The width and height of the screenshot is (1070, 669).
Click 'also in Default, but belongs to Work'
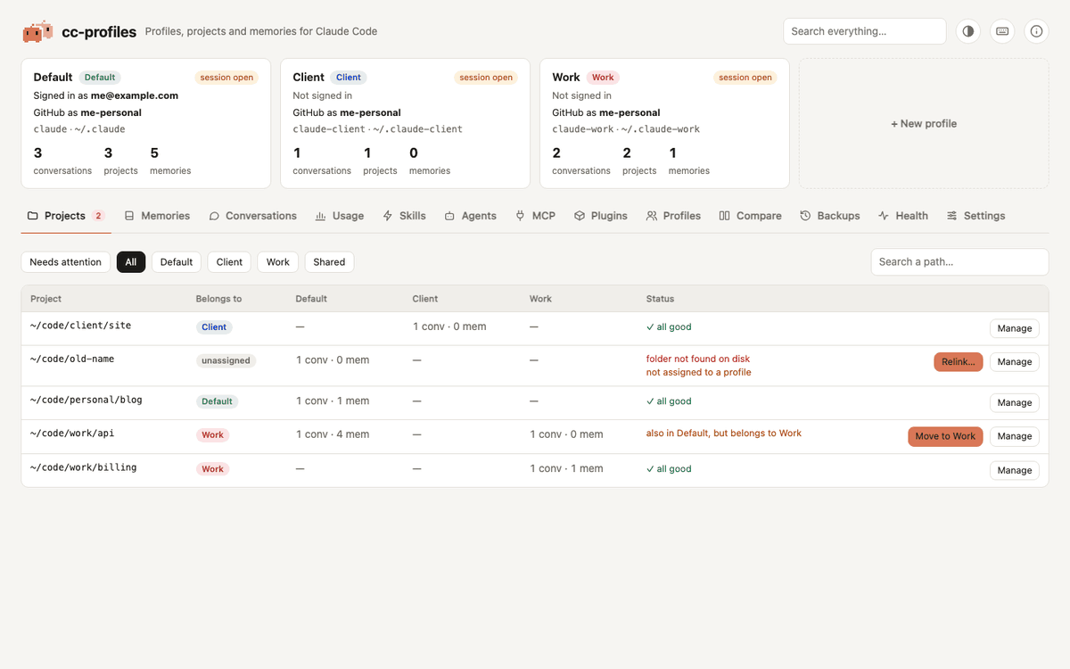tap(724, 434)
